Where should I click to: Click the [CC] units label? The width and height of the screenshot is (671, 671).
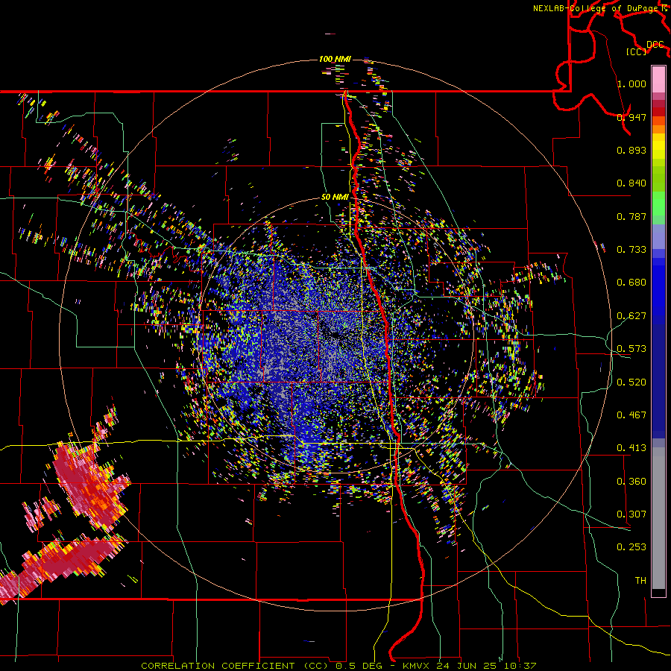pos(636,51)
